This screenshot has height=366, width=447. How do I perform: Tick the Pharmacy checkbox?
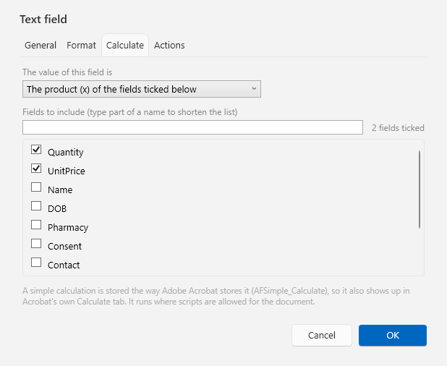36,225
